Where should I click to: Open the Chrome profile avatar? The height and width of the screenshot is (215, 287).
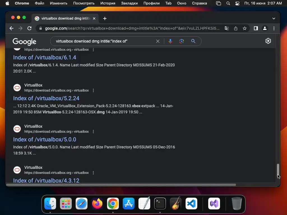[x=265, y=28]
